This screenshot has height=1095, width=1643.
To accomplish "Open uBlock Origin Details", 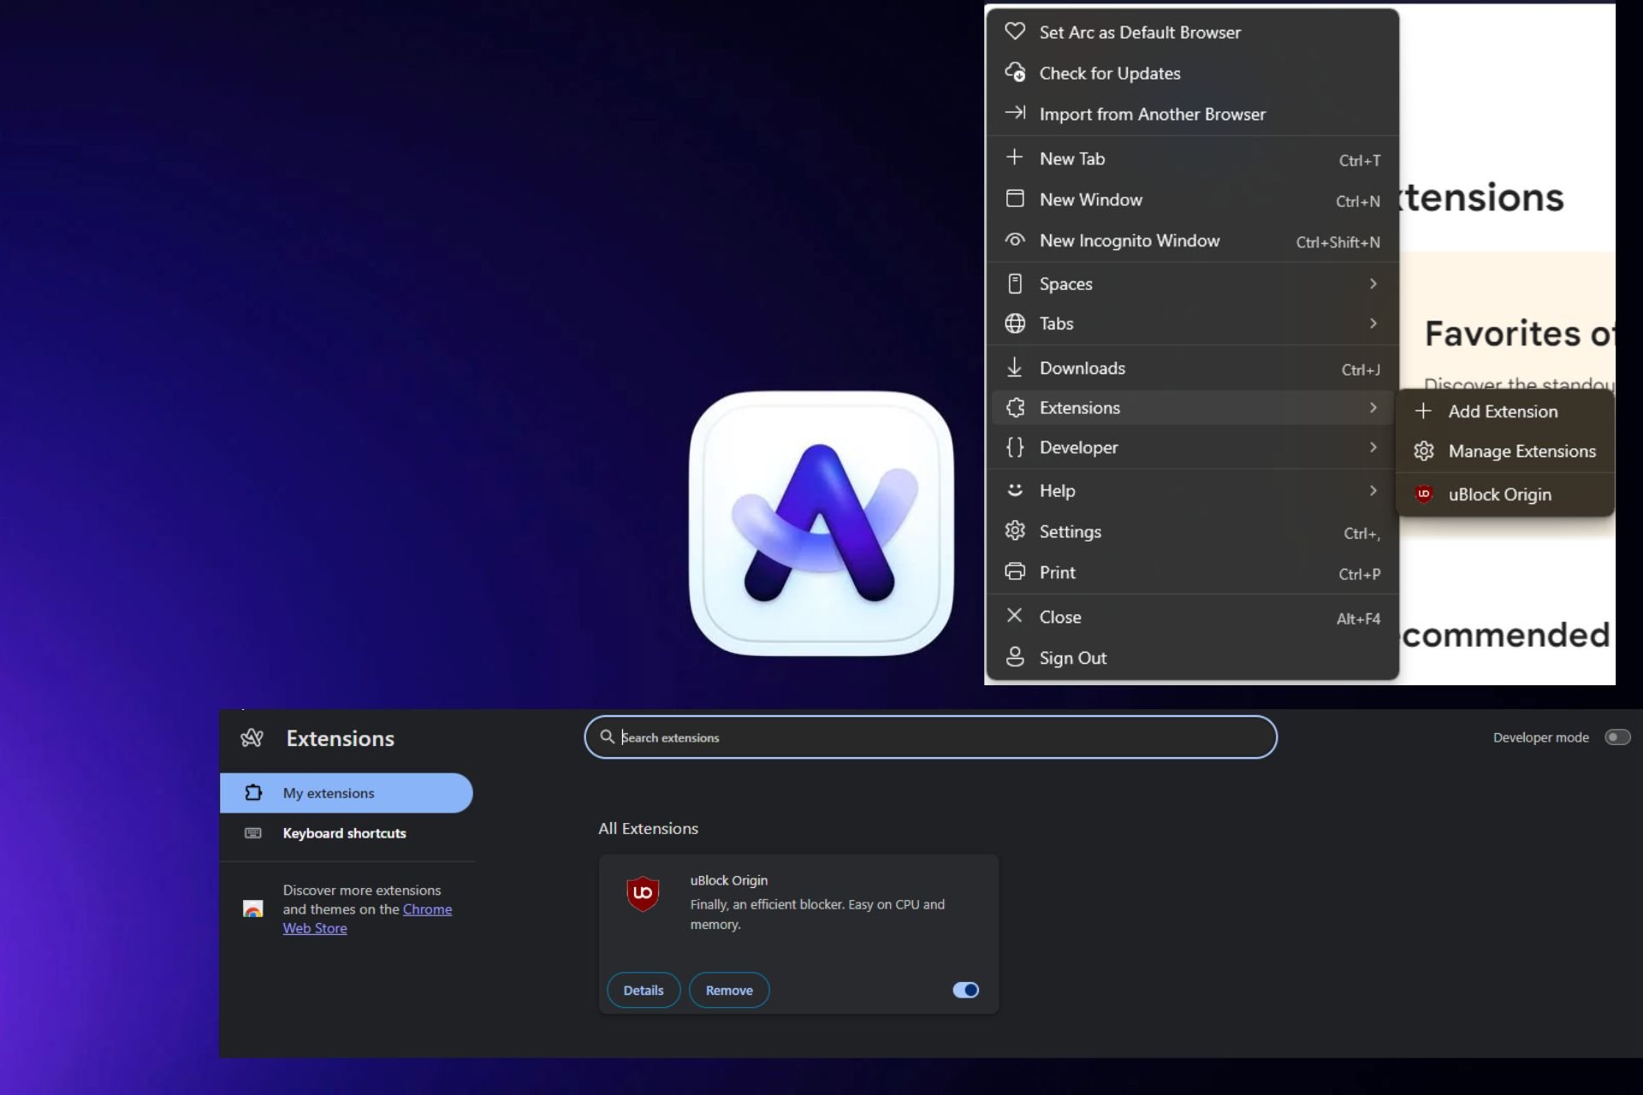I will (644, 990).
